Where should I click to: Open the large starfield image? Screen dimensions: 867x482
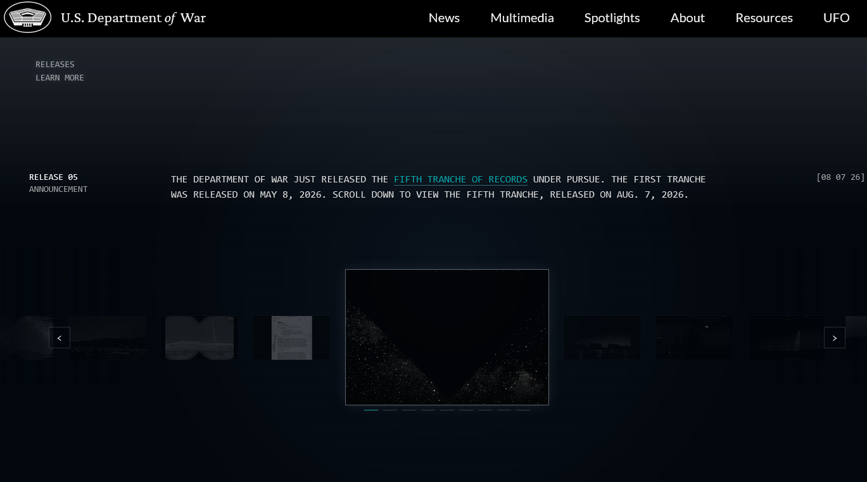(x=447, y=337)
